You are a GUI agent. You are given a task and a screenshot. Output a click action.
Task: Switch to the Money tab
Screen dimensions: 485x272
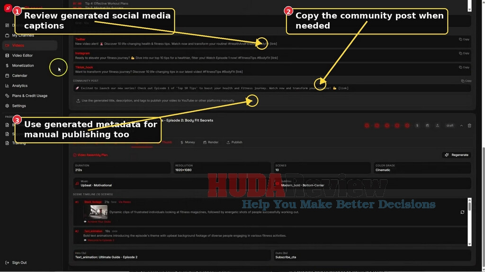(x=188, y=142)
